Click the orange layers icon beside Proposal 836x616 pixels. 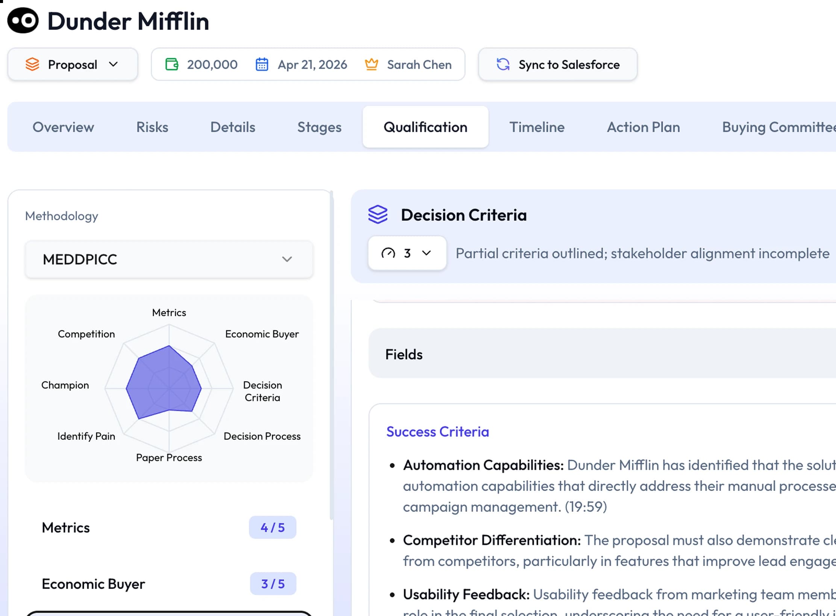coord(32,64)
